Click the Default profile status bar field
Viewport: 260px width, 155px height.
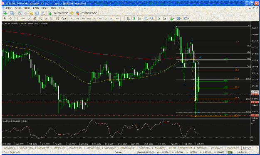tap(118, 153)
